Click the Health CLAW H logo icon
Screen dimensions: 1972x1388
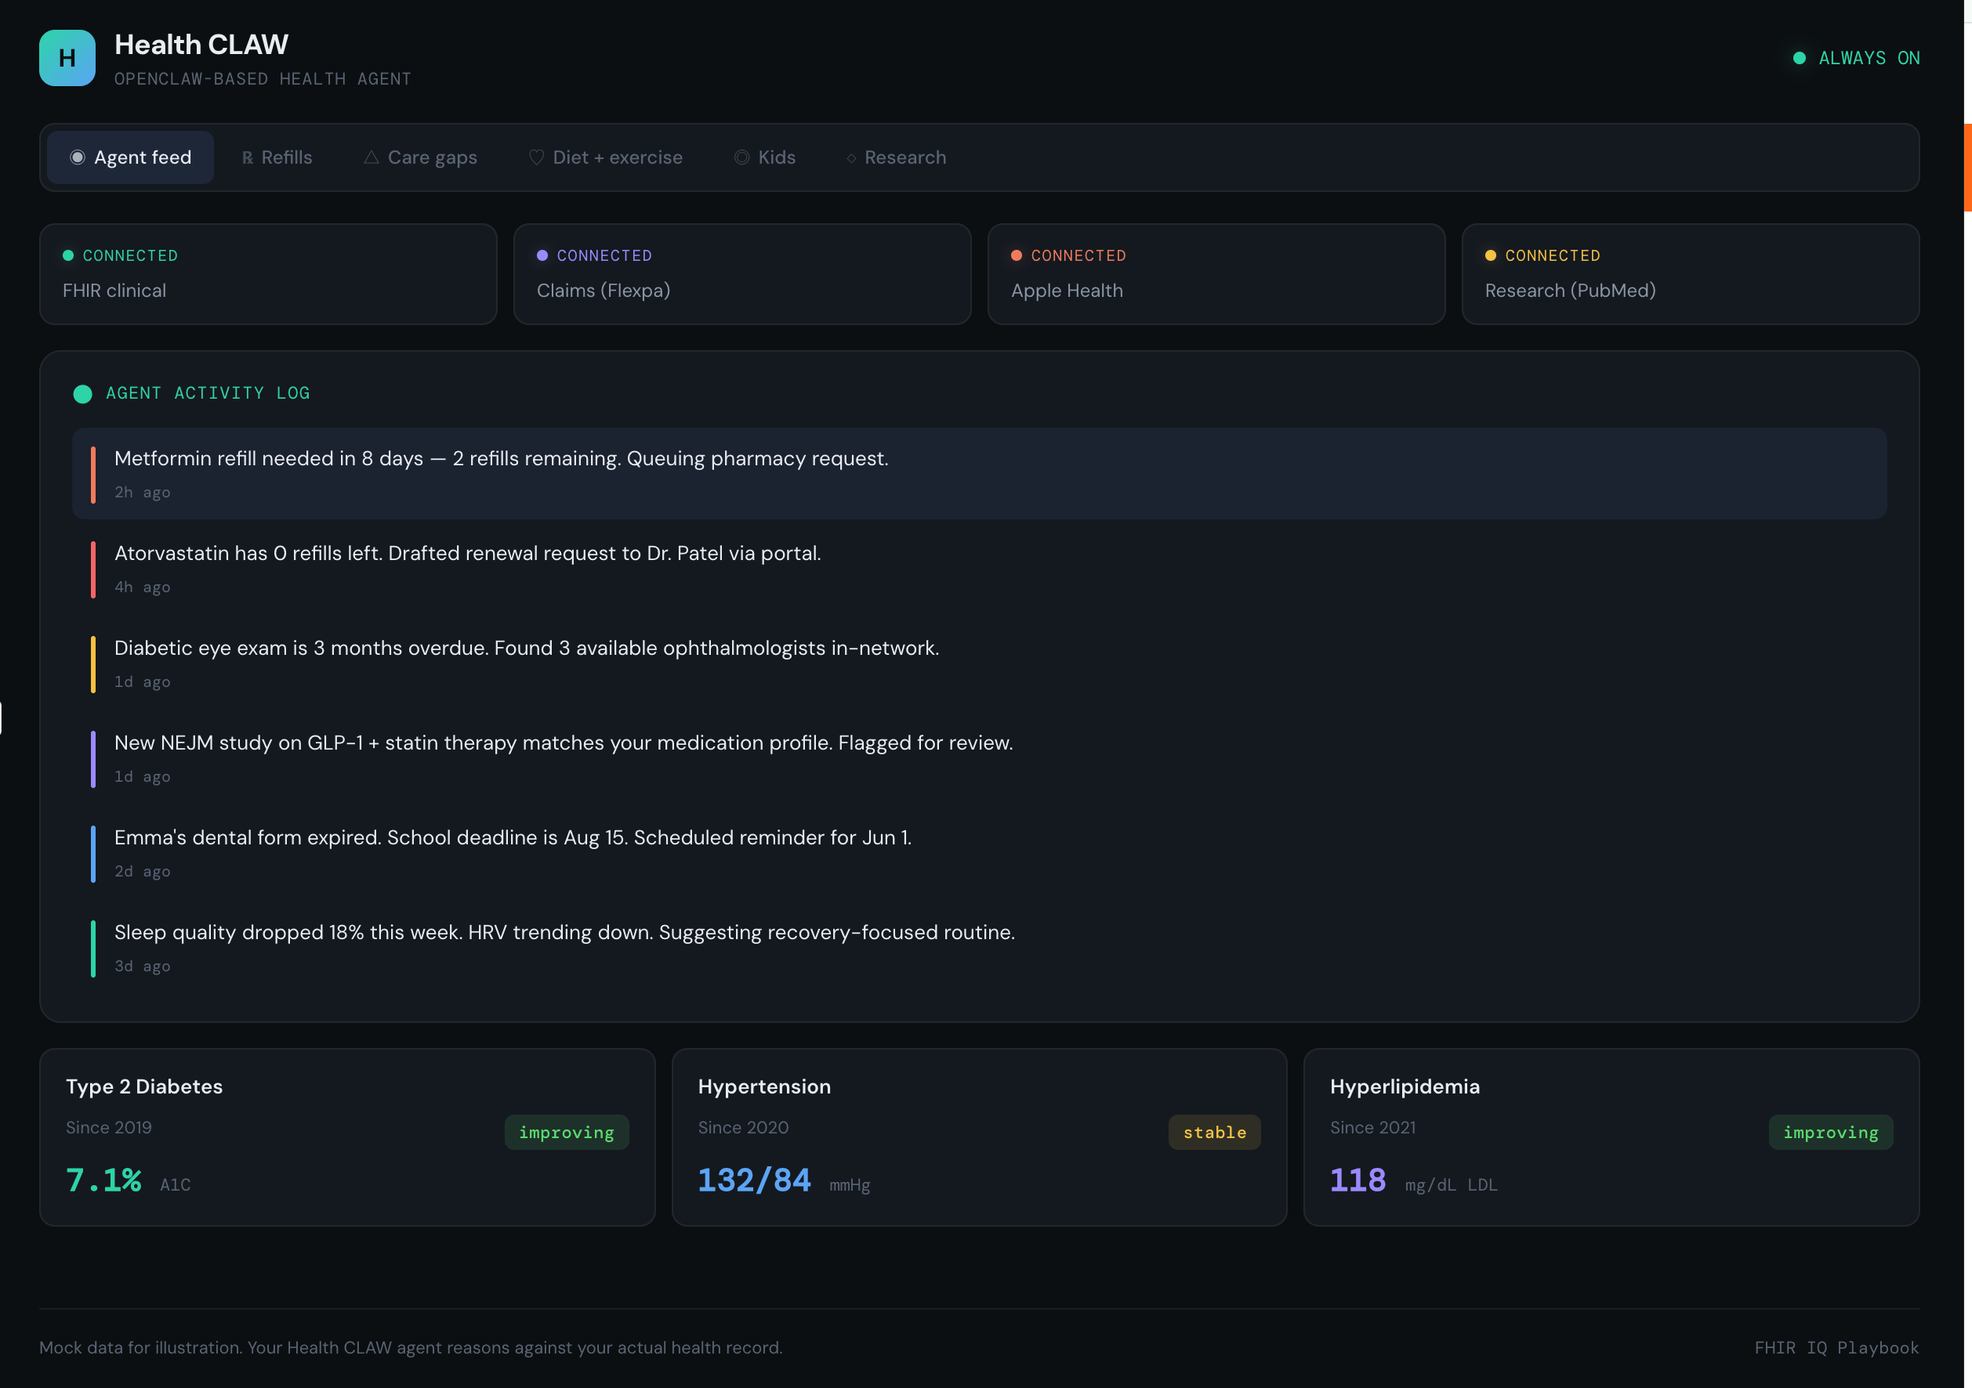pos(67,57)
